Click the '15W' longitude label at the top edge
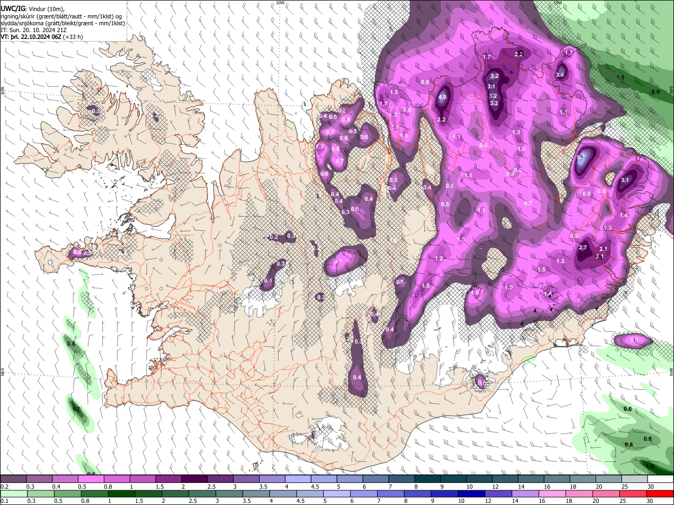Viewport: 674px width, 505px height. [x=558, y=3]
